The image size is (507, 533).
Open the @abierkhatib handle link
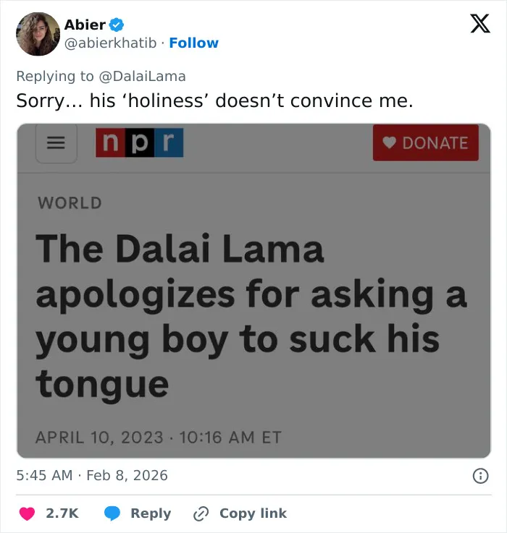pos(111,43)
